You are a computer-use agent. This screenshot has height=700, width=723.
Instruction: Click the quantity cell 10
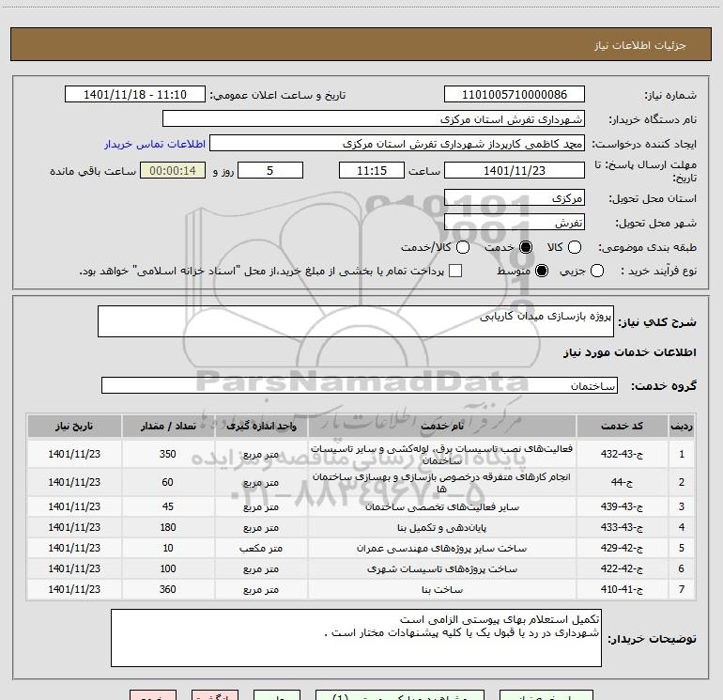(168, 548)
